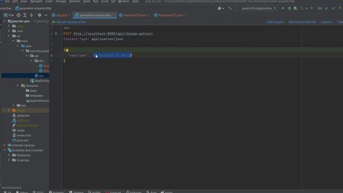Click the selected dateTime value in editor
343x193 pixels.
pyautogui.click(x=112, y=56)
